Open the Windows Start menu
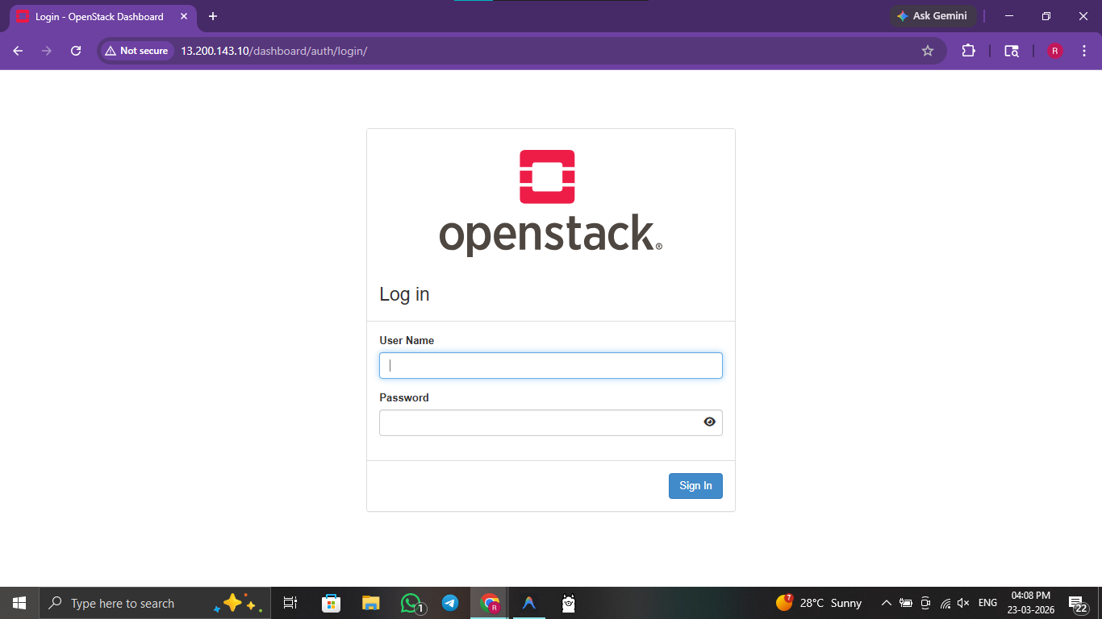Viewport: 1102px width, 619px height. 19,603
